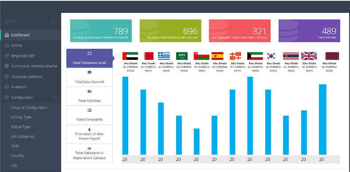Collapse the Configuration menu chevron
Viewport: 350px width, 172px height.
(55, 98)
